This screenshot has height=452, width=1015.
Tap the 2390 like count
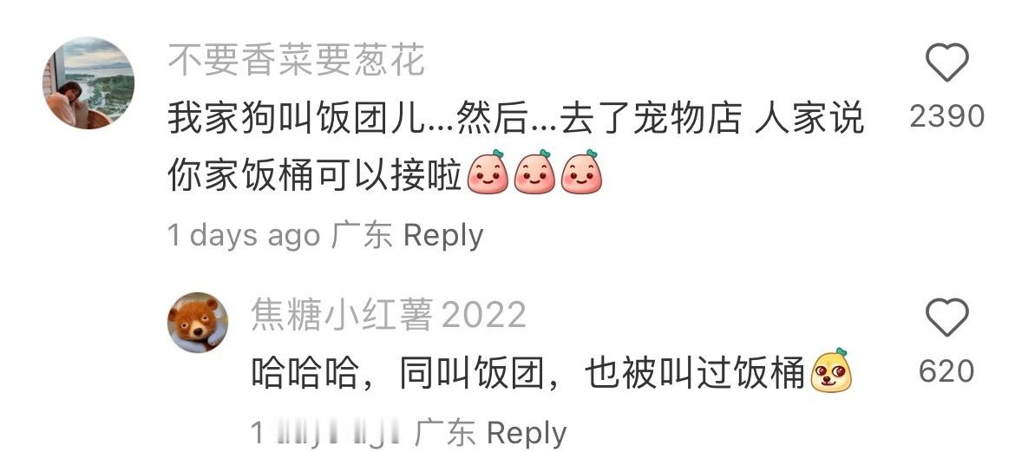(x=947, y=116)
